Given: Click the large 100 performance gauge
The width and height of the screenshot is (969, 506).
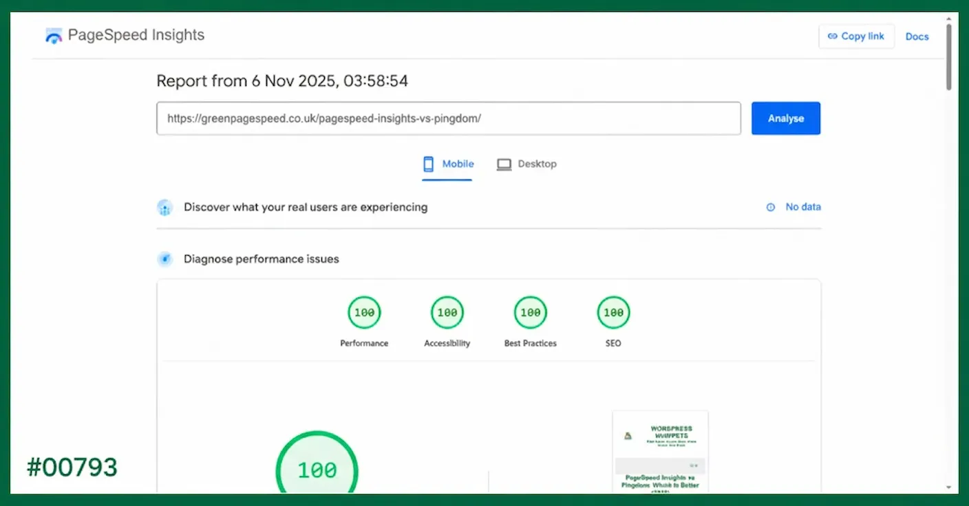Looking at the screenshot, I should pos(317,469).
